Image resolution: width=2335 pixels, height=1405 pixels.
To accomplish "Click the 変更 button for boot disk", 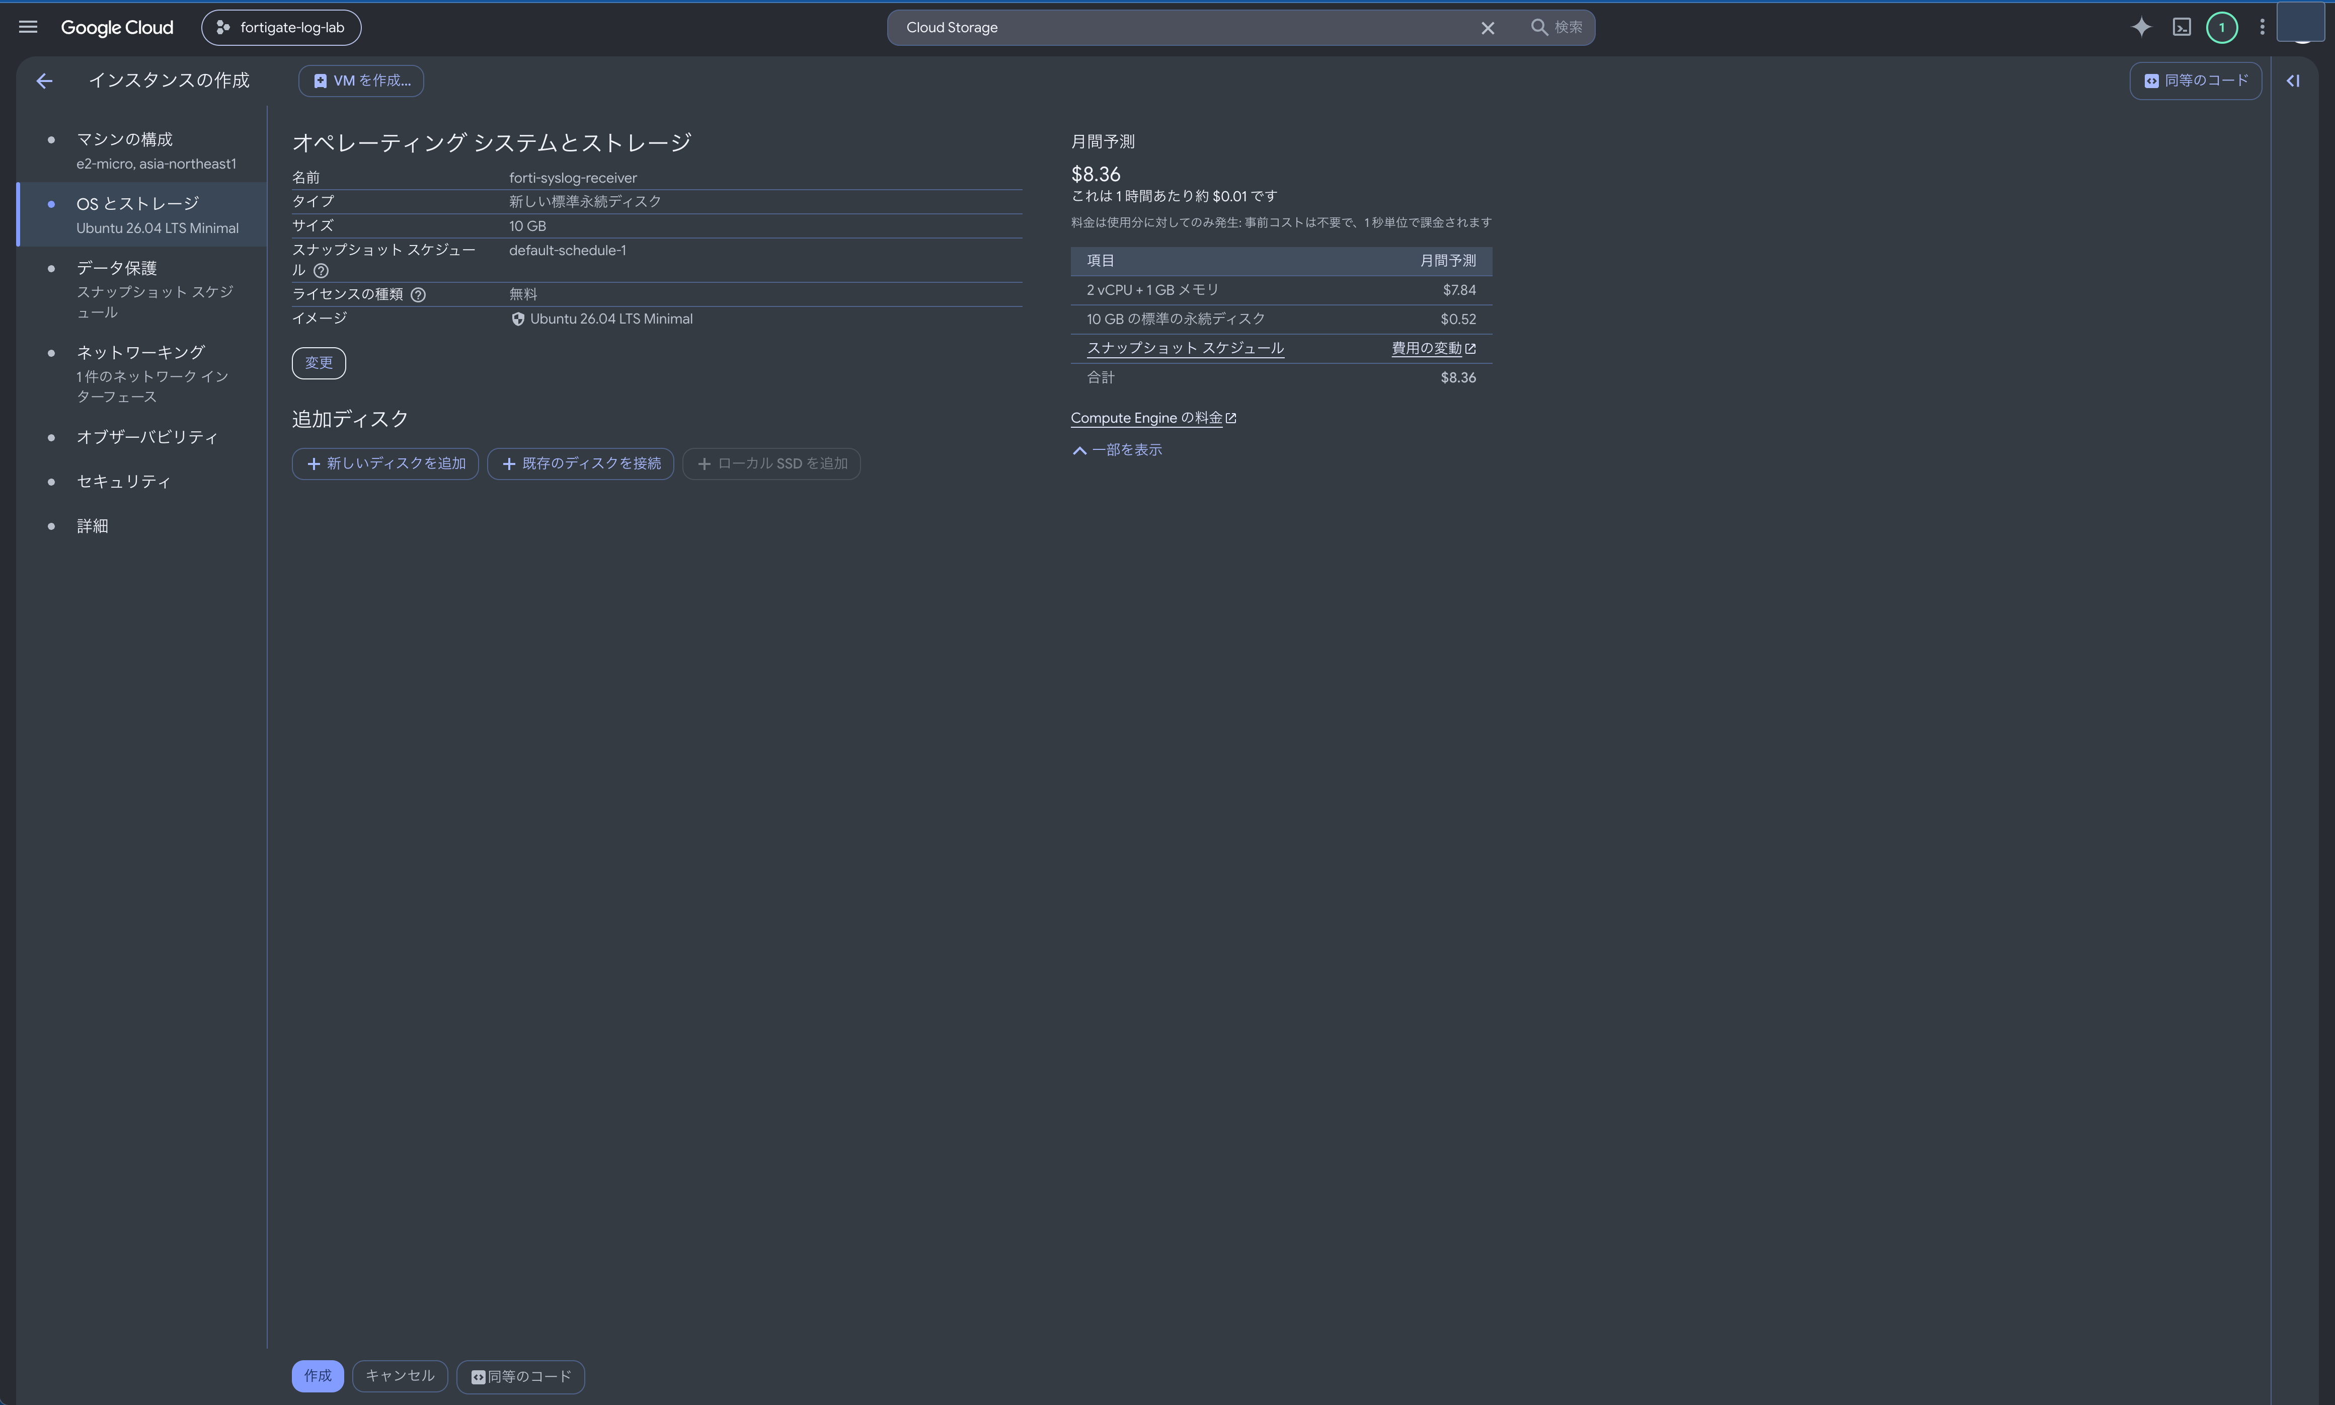I will click(x=319, y=363).
